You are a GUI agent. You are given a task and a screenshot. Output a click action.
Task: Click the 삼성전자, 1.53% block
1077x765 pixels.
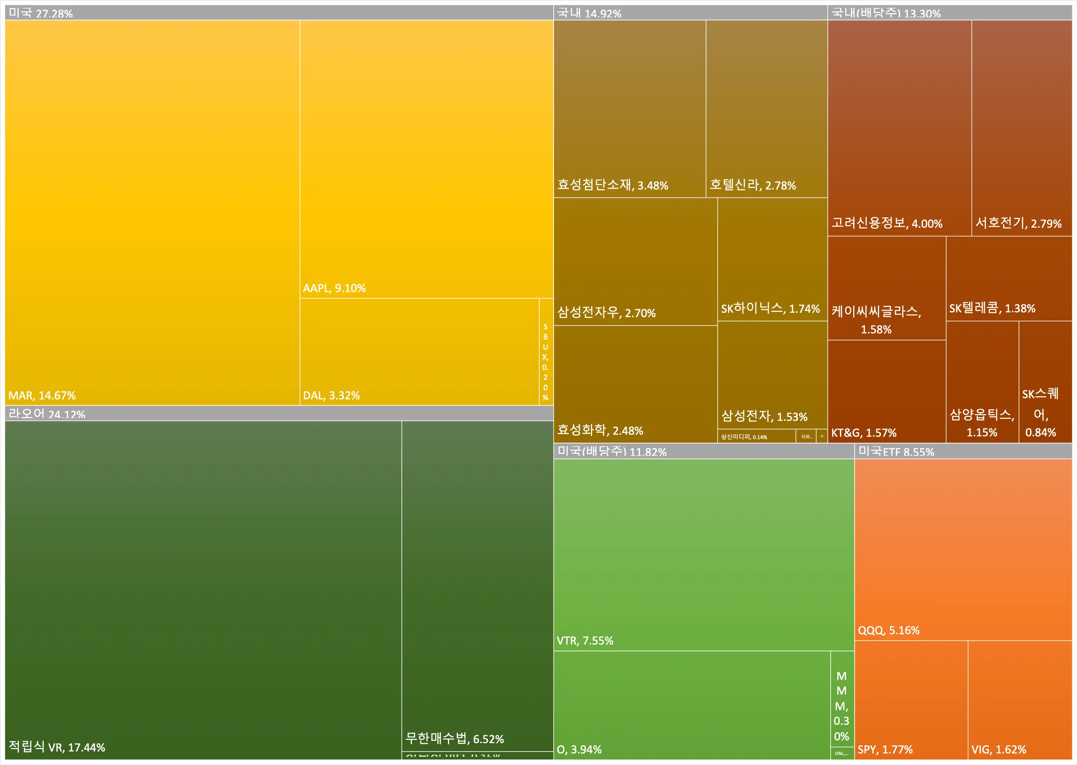pos(773,375)
